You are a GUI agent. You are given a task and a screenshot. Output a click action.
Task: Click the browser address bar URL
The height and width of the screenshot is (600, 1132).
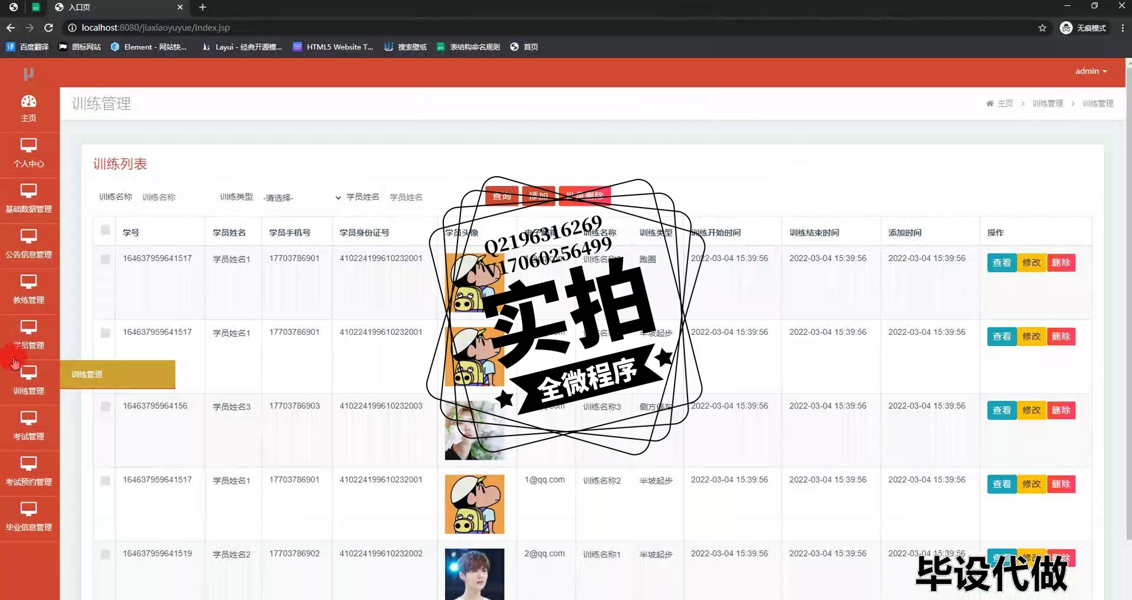(x=156, y=28)
